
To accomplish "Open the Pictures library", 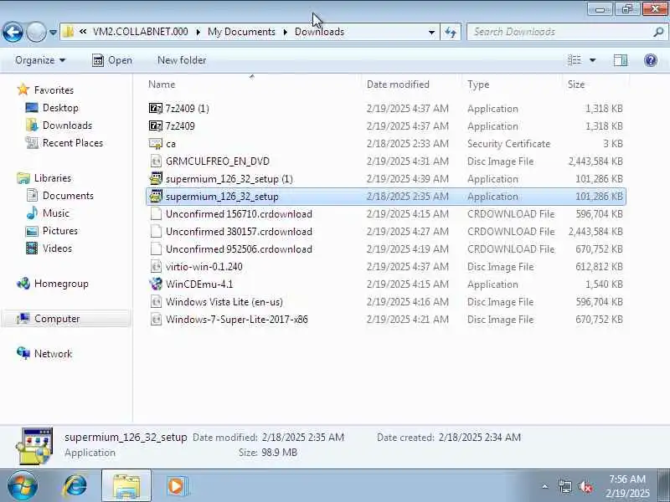I will click(x=59, y=231).
